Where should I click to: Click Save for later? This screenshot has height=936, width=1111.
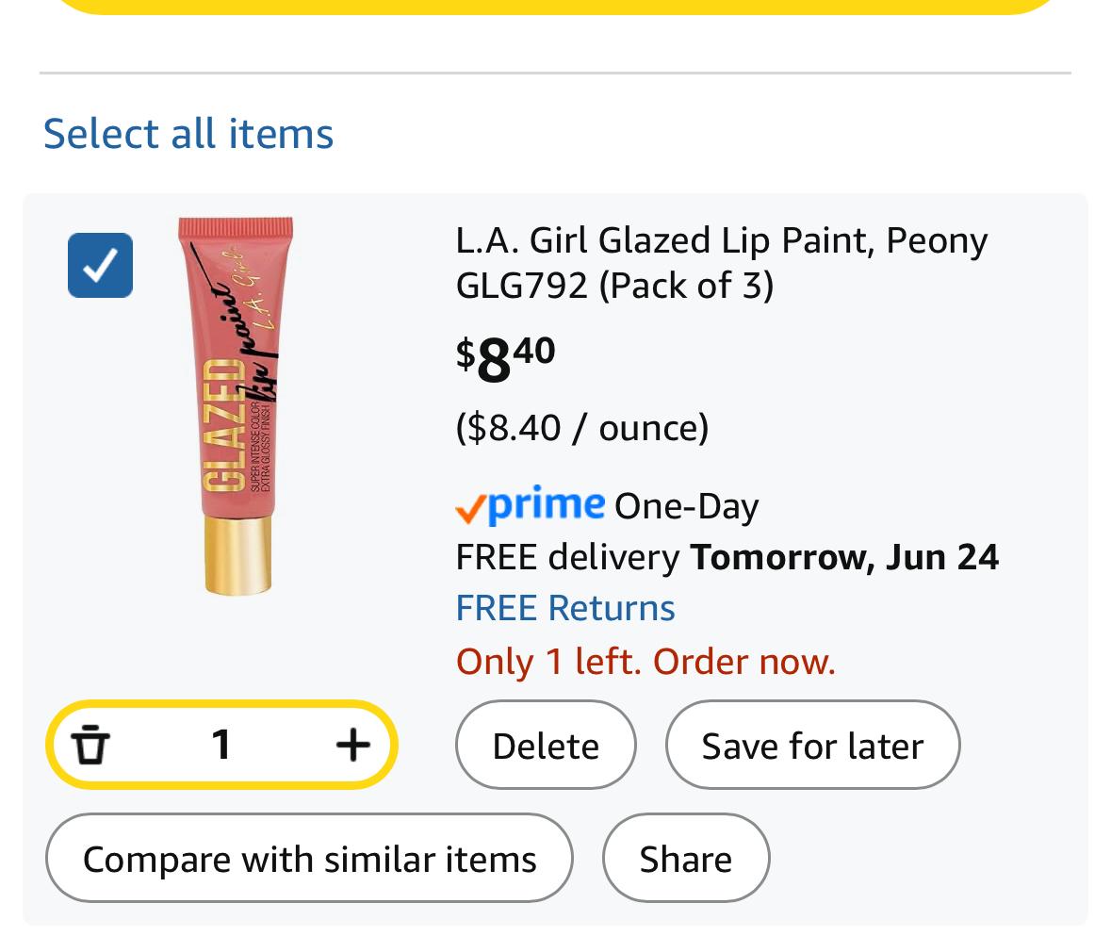[812, 745]
